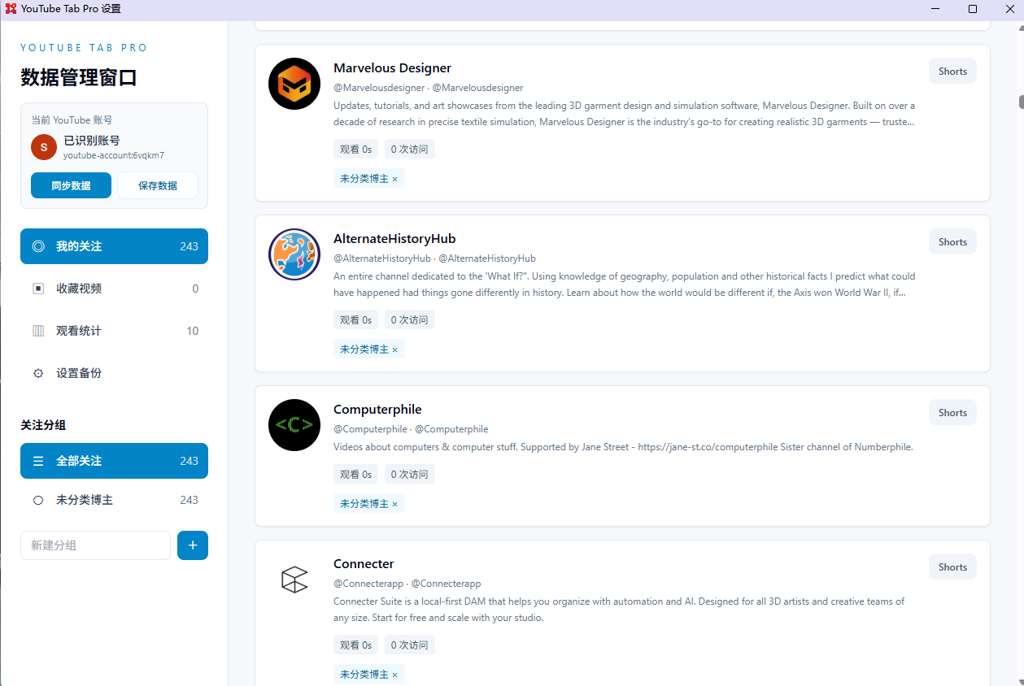Click the Connecter channel logo
The width and height of the screenshot is (1024, 686).
pyautogui.click(x=294, y=580)
